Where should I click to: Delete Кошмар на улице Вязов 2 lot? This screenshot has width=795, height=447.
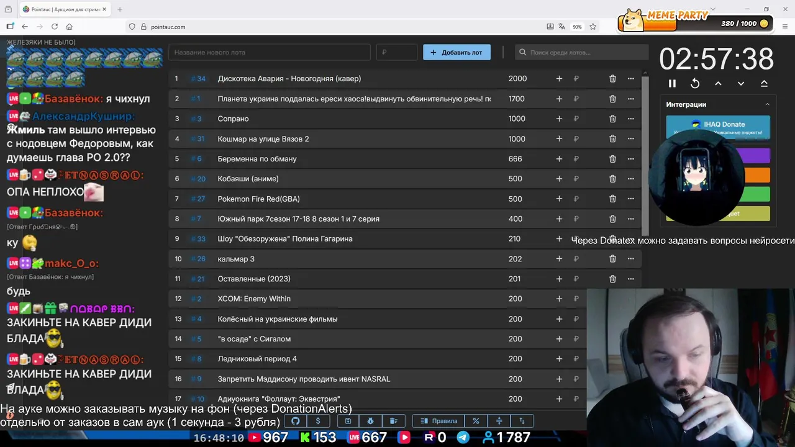point(612,138)
